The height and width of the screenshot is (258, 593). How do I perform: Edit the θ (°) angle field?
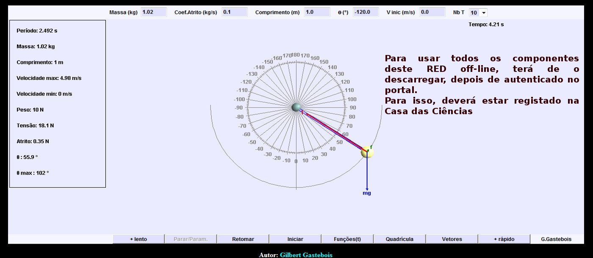click(x=365, y=12)
